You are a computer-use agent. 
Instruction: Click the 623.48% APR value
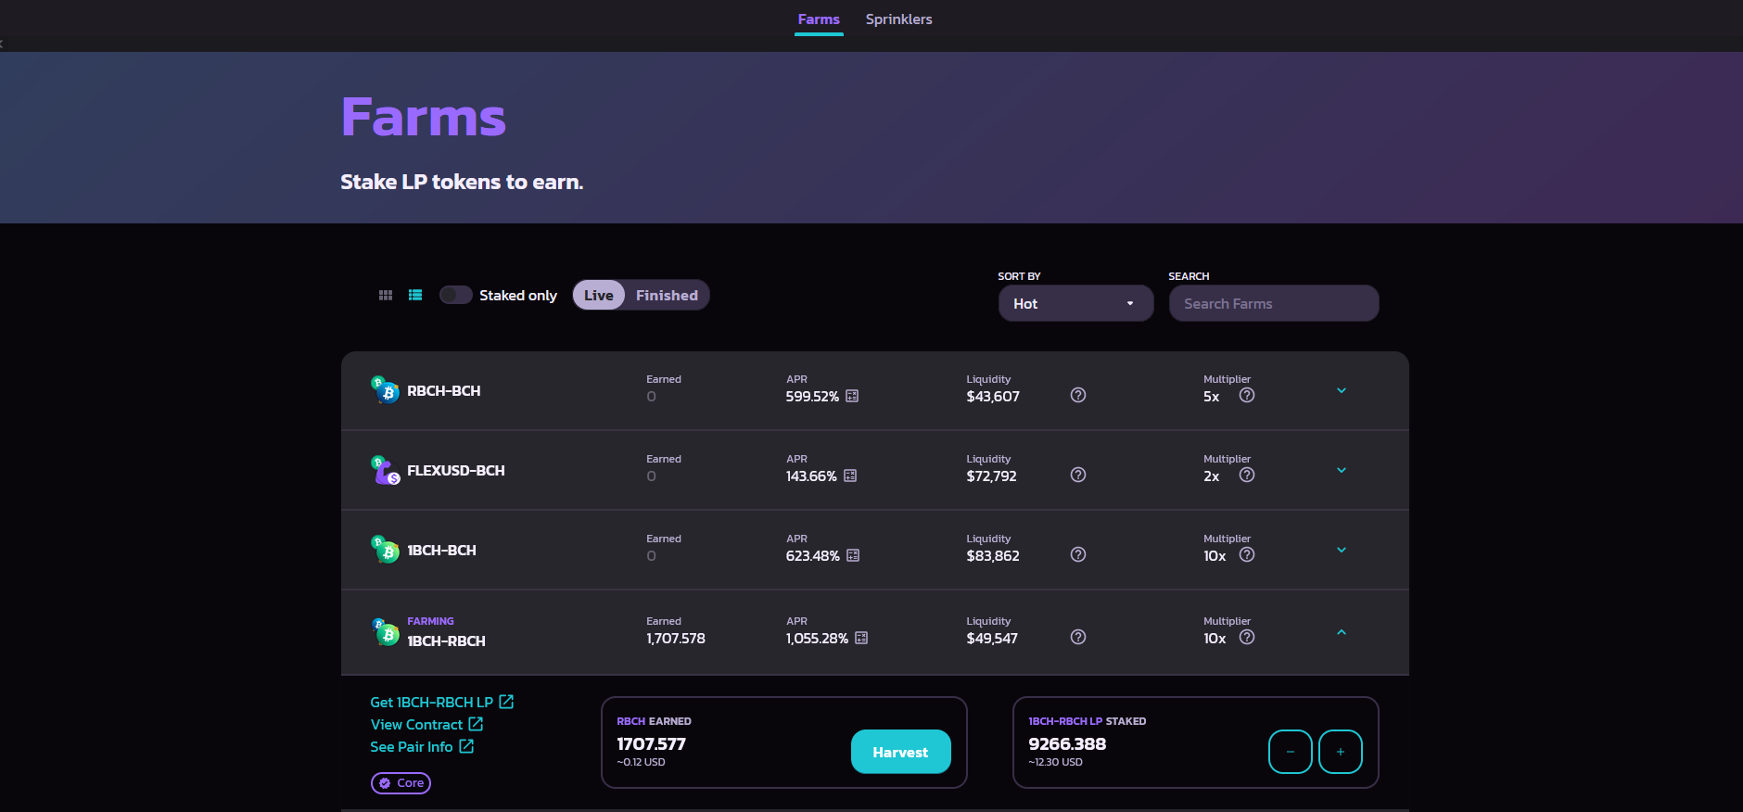click(x=813, y=556)
